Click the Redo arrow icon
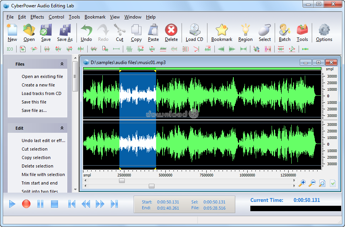 (103, 30)
